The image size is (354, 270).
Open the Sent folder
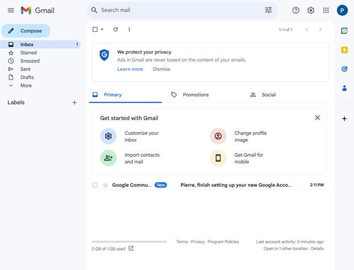tap(26, 69)
